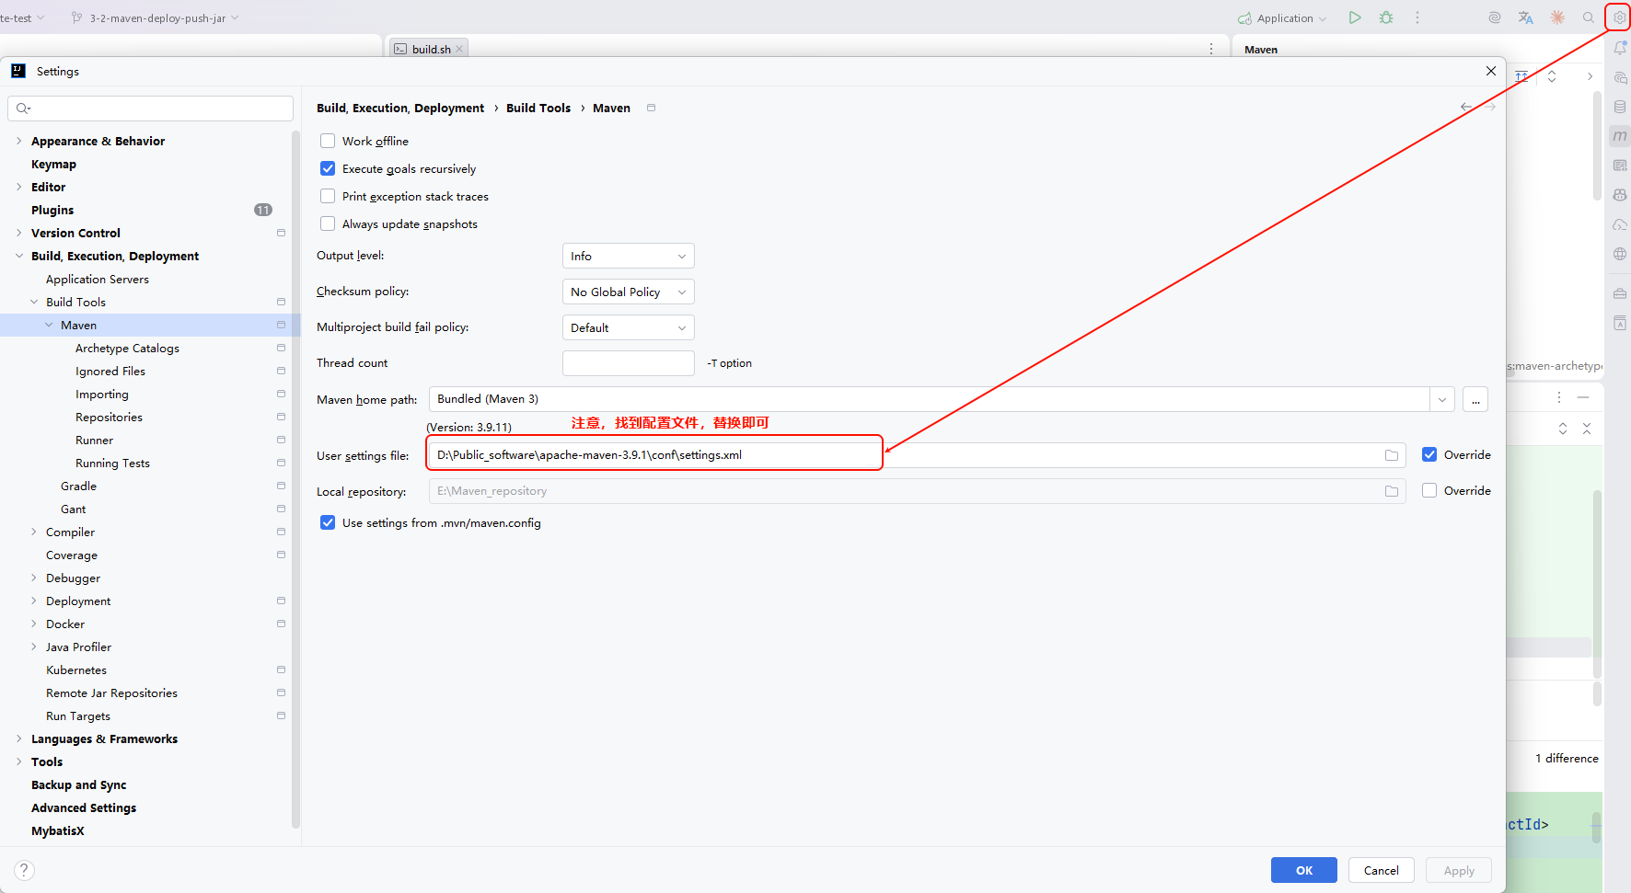1631x893 pixels.
Task: Click the expand/collapse arrows in Maven panel
Action: [1552, 76]
